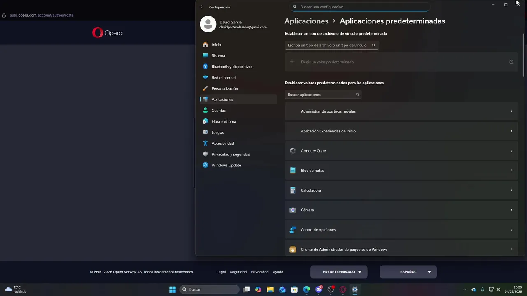This screenshot has width=527, height=296.
Task: Click the Armoury Crate app icon
Action: click(293, 151)
